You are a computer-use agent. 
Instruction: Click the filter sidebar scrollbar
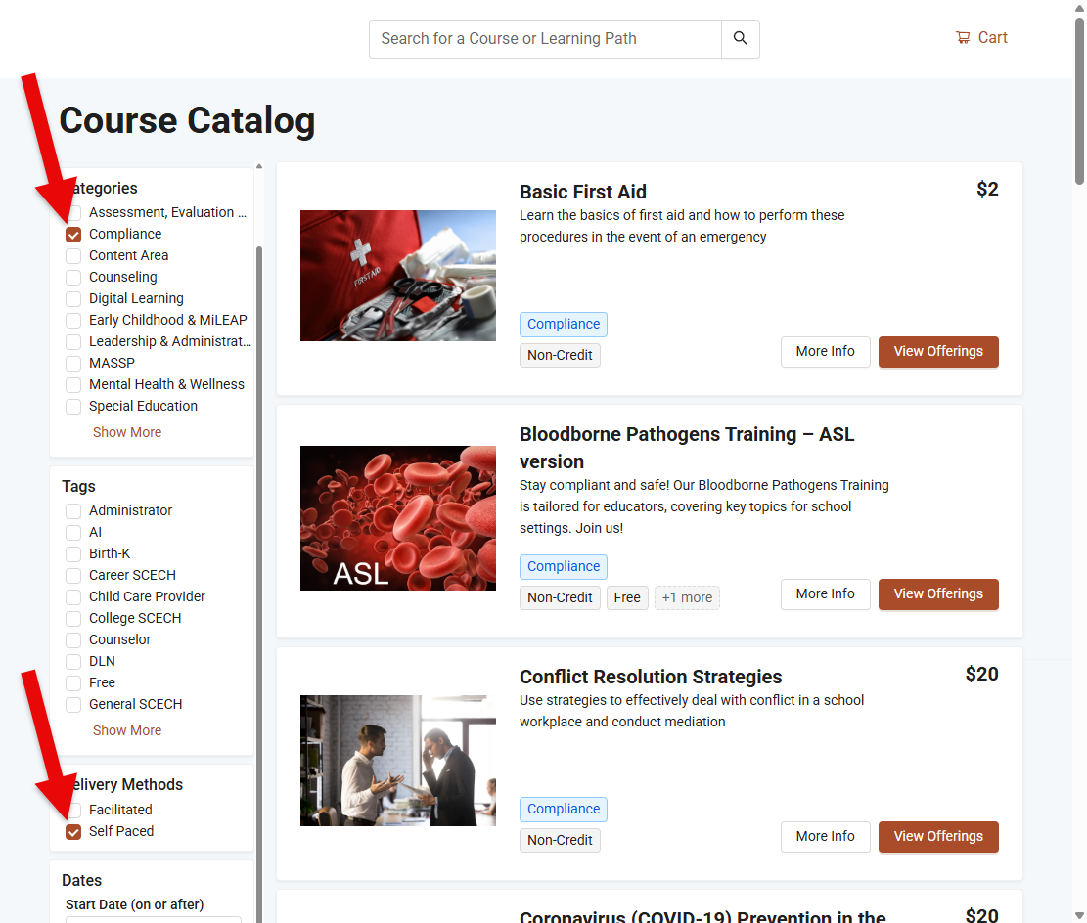click(x=259, y=582)
